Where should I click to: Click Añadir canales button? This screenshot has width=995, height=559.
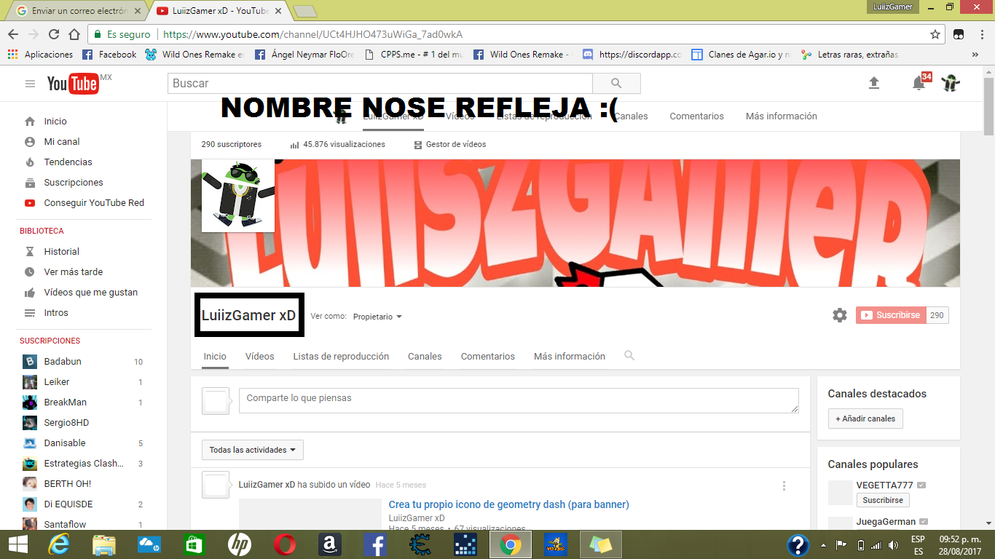tap(865, 419)
